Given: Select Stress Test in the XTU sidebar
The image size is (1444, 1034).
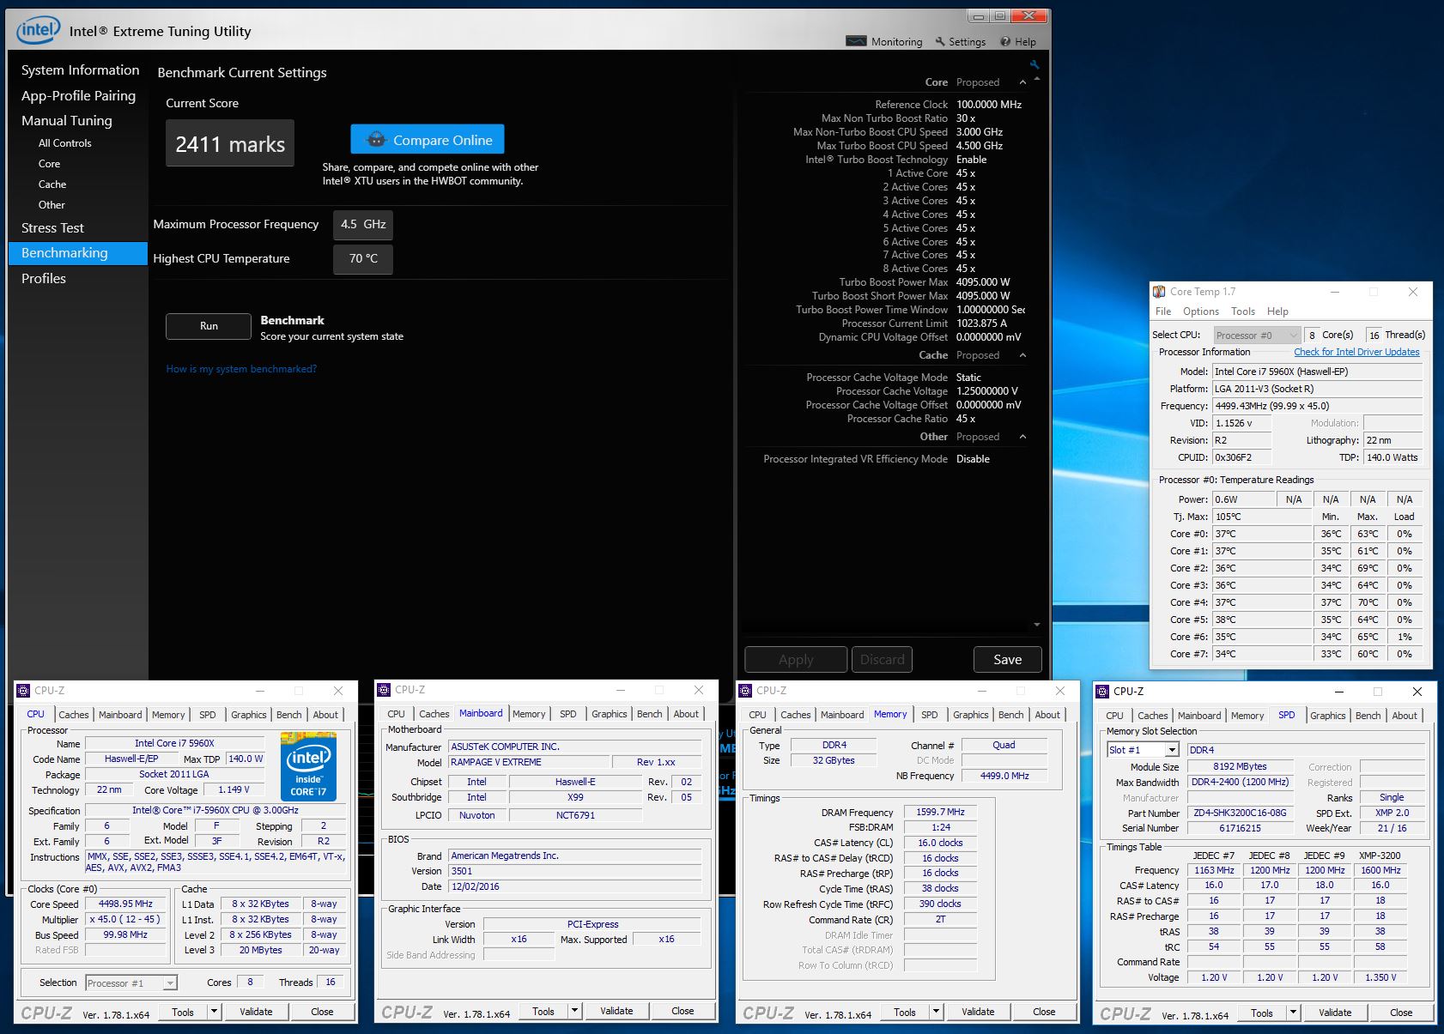Looking at the screenshot, I should pos(52,228).
